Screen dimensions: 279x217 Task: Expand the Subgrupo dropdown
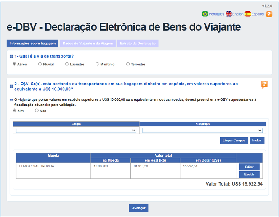[x=202, y=131]
